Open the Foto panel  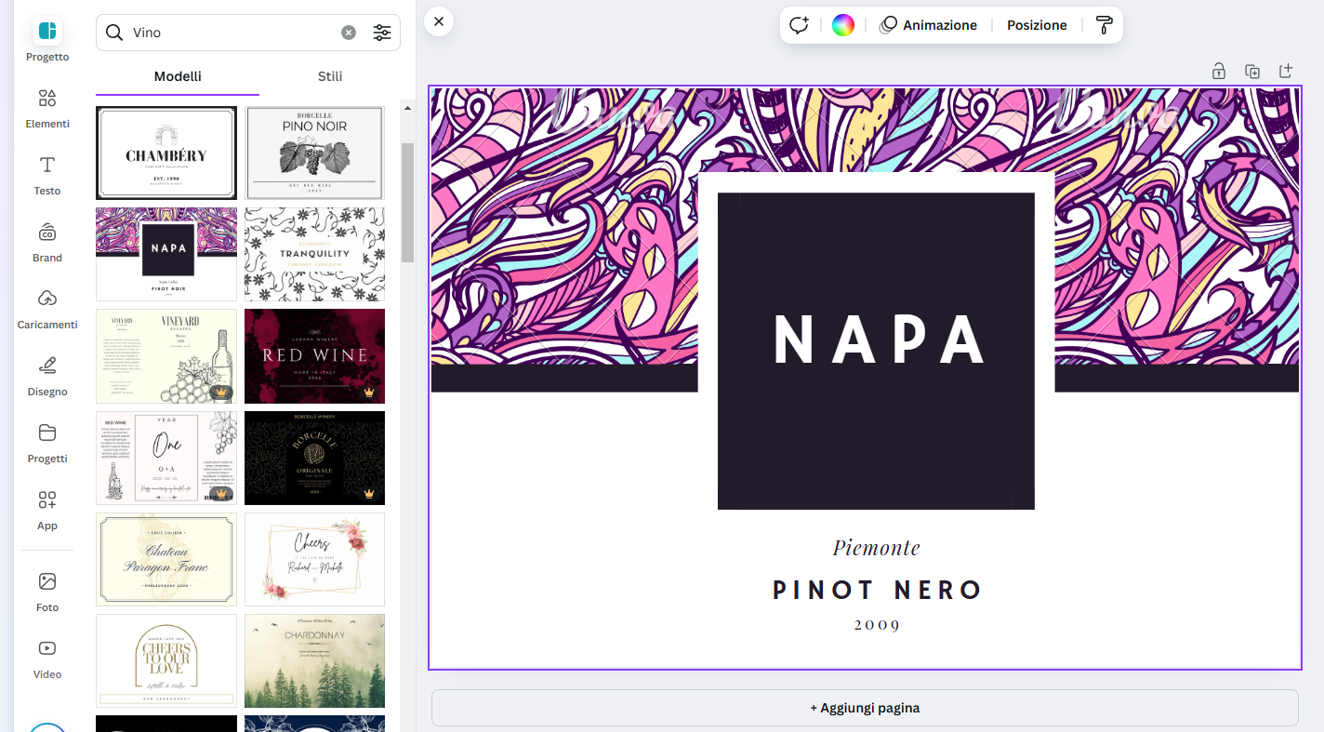click(47, 592)
